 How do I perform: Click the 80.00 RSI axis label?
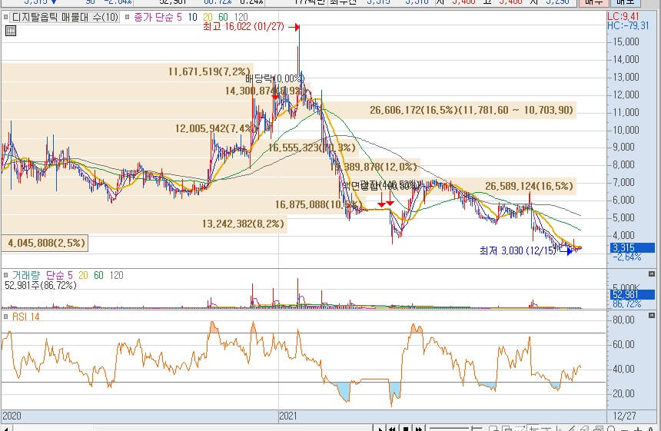[x=624, y=320]
